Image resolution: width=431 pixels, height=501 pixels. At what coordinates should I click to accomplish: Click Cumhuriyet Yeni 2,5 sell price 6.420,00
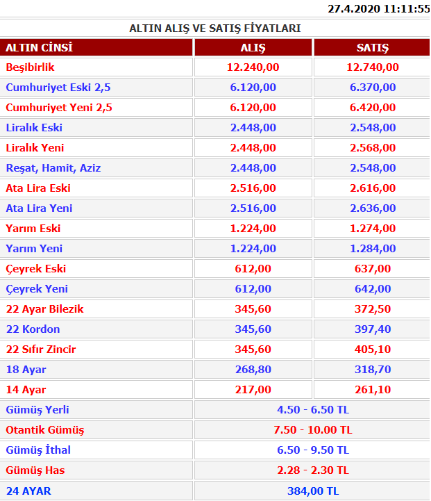[373, 107]
